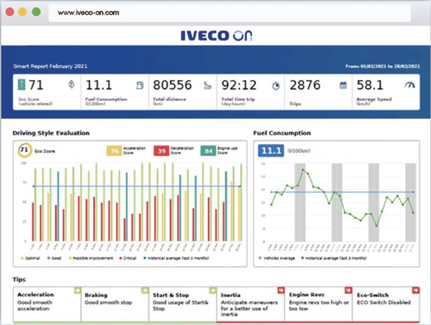This screenshot has height=325, width=431.
Task: Click thumbs-up icon on Start & Stop tip
Action: click(213, 290)
